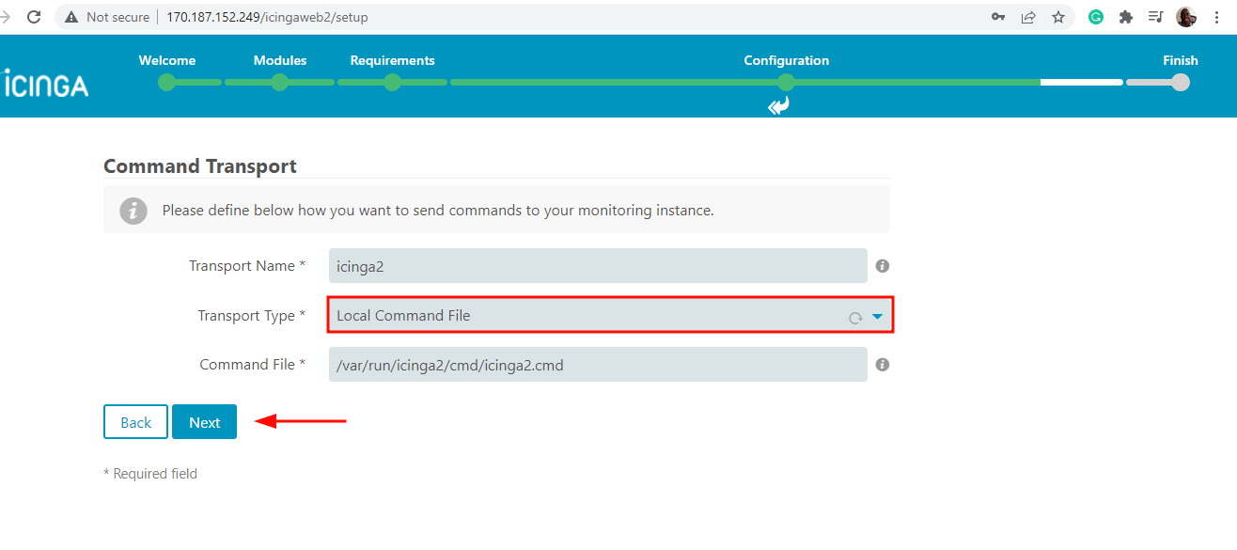Click the '* Required field' note
Viewport: 1237px width, 550px height.
(150, 474)
